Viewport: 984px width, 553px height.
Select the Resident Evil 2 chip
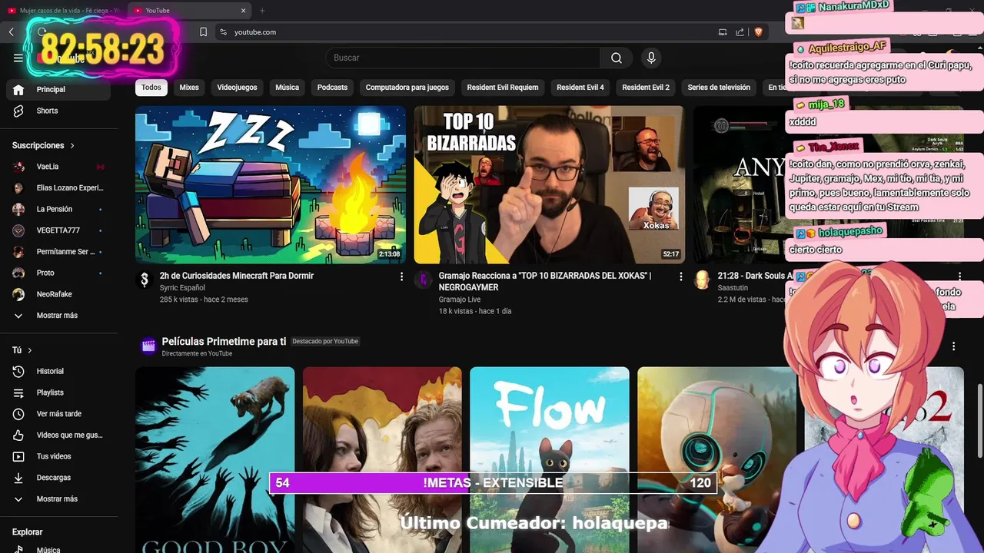click(x=646, y=88)
